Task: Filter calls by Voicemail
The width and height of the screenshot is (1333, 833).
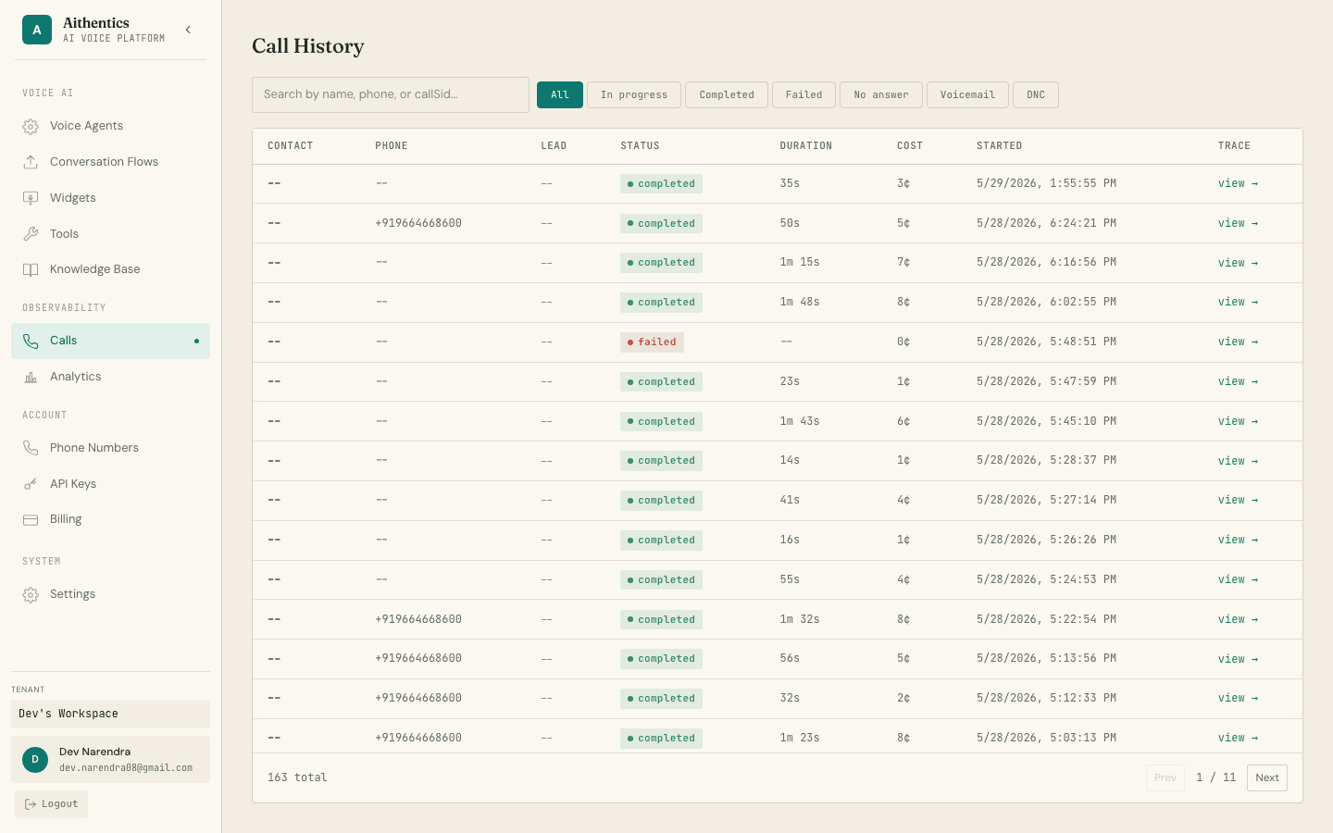Action: 967,94
